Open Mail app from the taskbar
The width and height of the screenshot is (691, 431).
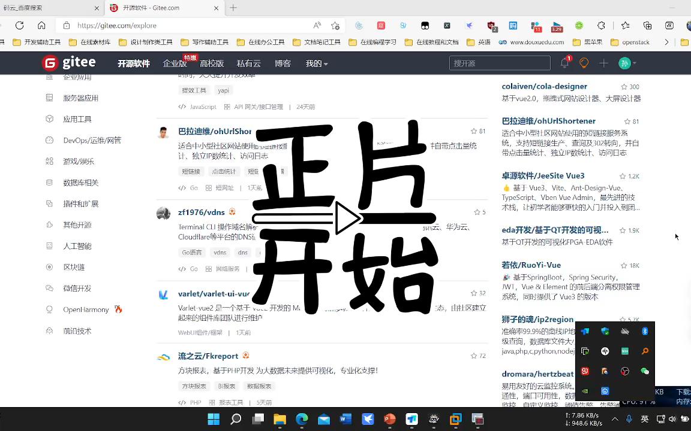click(x=324, y=418)
